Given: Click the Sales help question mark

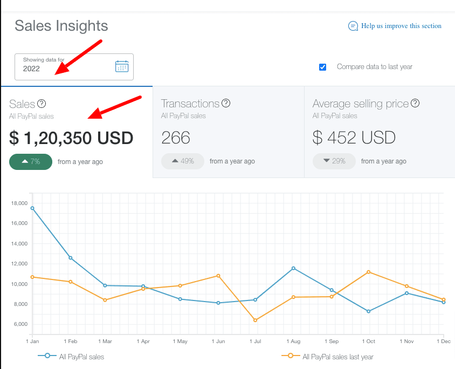Looking at the screenshot, I should click(x=42, y=103).
